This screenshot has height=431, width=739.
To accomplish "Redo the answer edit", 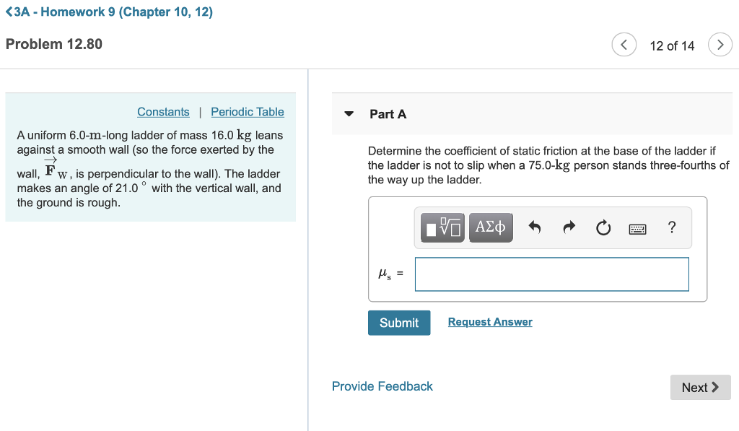I will coord(569,227).
